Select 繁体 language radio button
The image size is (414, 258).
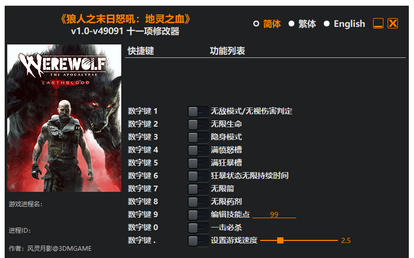[292, 24]
